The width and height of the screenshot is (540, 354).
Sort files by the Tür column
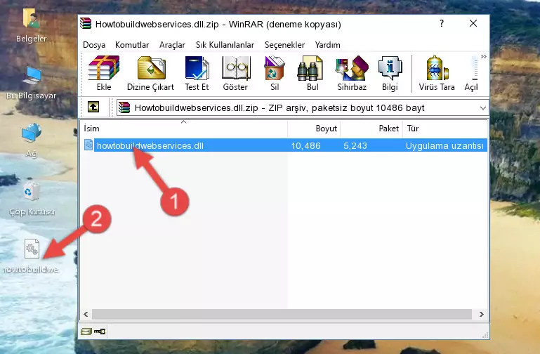[x=445, y=129]
